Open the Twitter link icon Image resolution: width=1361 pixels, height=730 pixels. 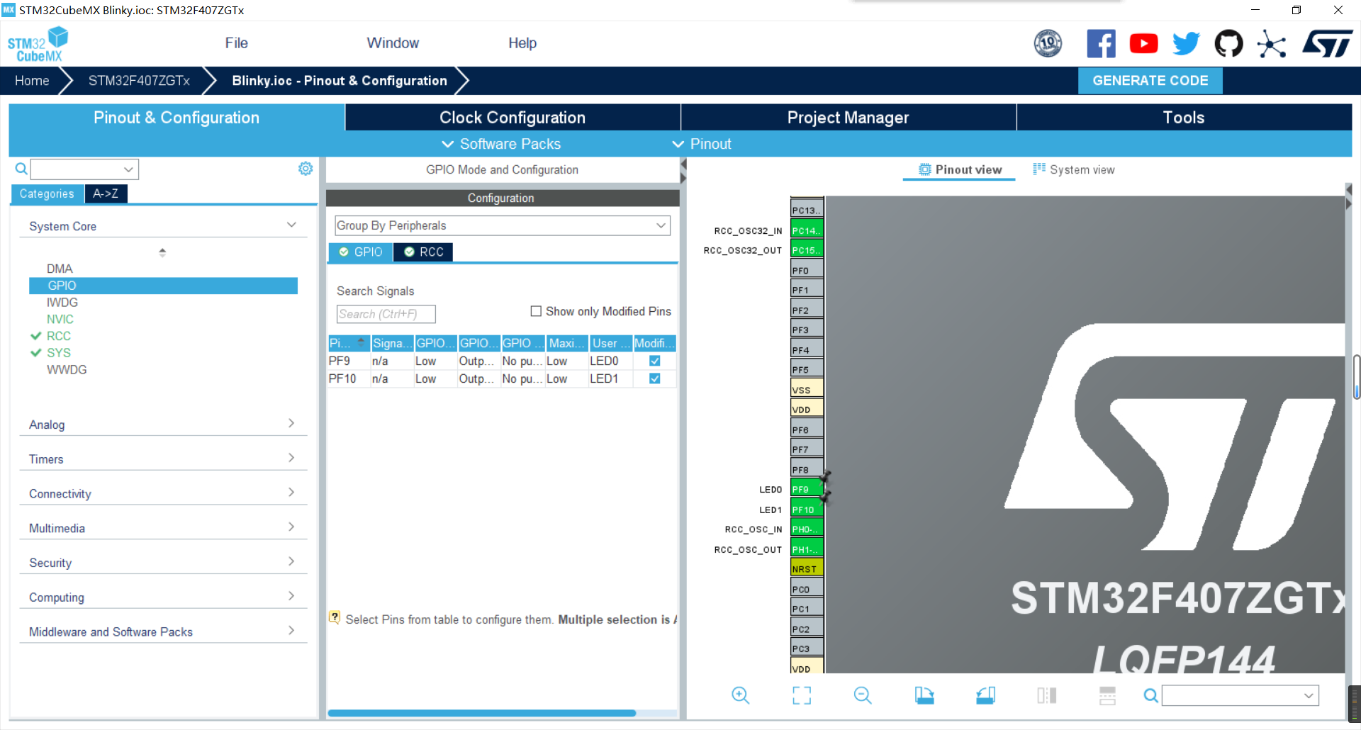(x=1186, y=44)
